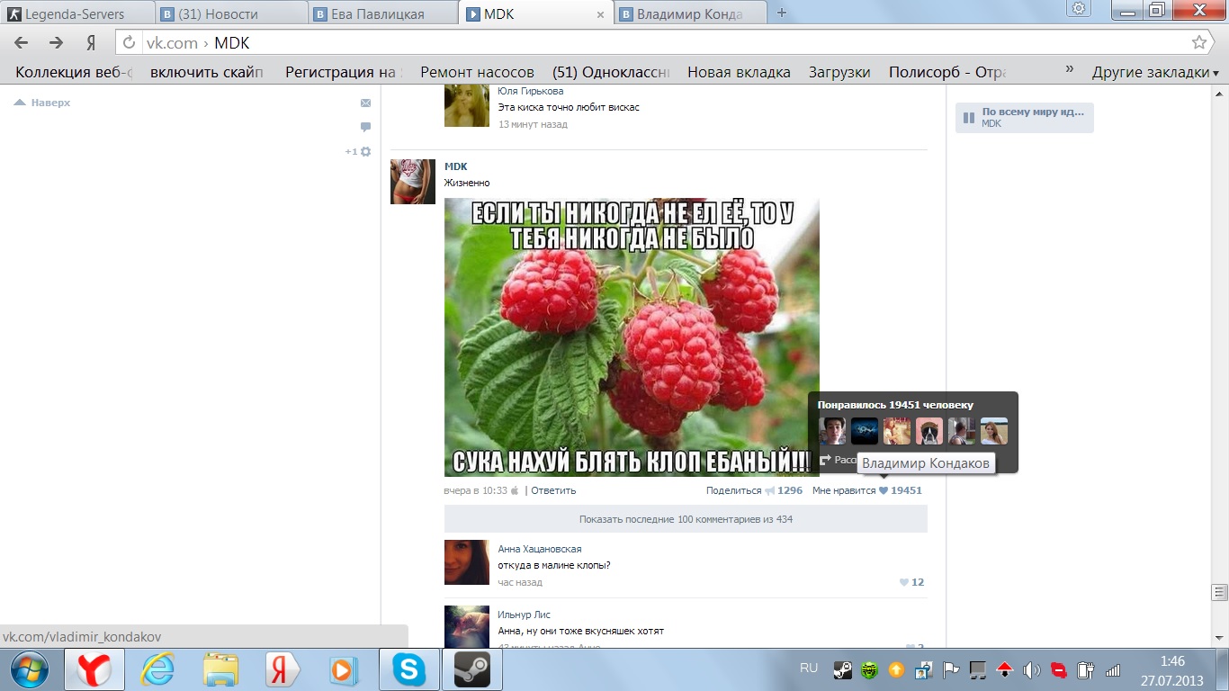Open Ильнур Лис's avatar
The image size is (1229, 691).
click(467, 625)
